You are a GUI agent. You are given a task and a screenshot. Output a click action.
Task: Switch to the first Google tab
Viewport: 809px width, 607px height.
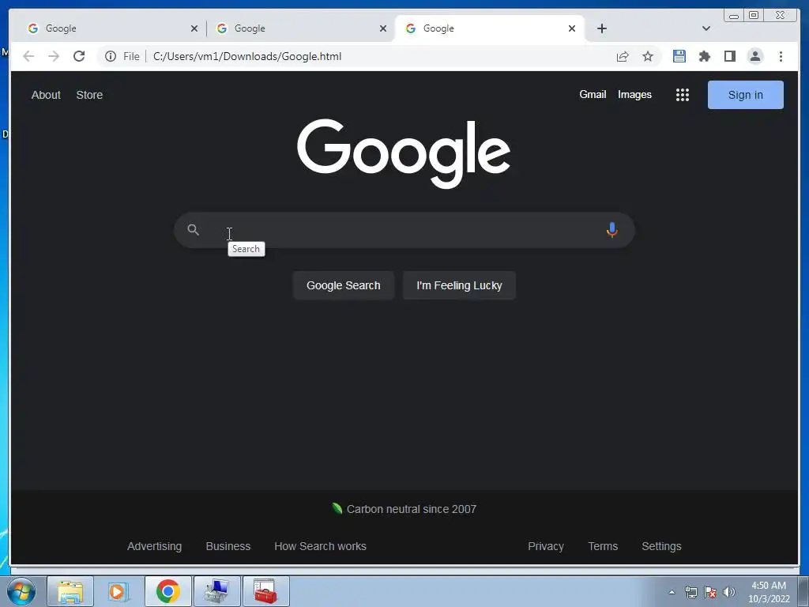tap(107, 28)
